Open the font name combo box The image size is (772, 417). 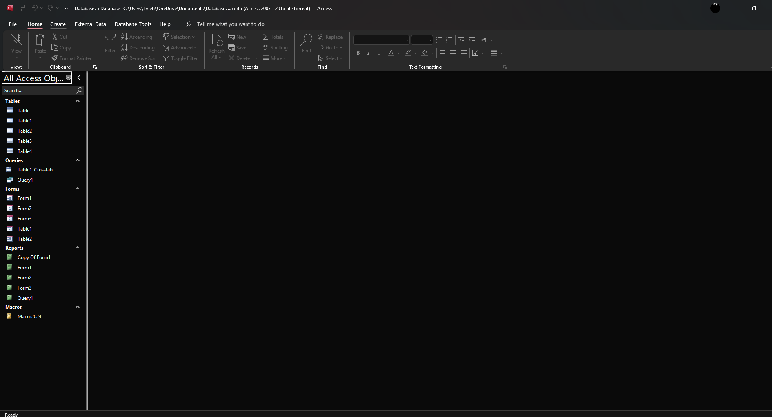click(x=381, y=40)
